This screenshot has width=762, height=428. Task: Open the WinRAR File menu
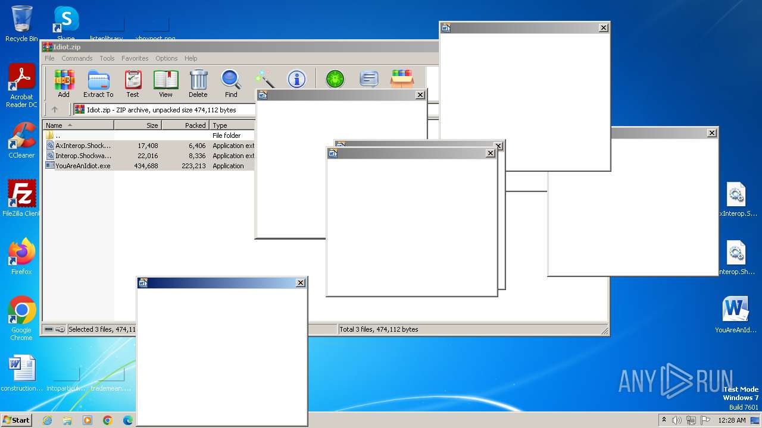(x=49, y=58)
